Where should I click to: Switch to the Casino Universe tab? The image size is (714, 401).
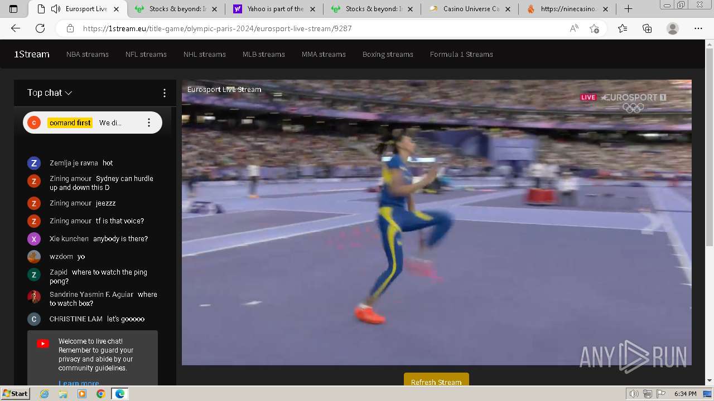click(471, 9)
